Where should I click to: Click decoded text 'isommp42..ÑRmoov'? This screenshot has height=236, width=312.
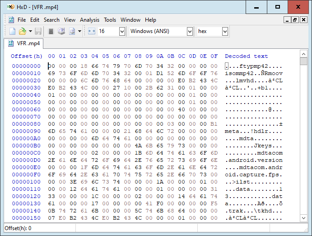point(254,73)
